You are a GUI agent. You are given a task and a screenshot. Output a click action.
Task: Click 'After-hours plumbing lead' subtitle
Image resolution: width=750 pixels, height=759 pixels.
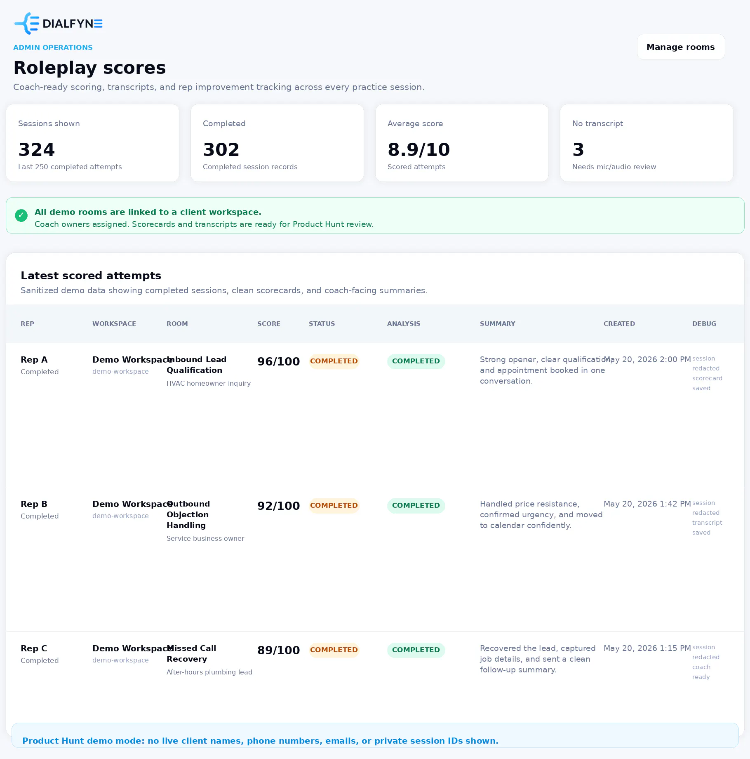pos(209,672)
